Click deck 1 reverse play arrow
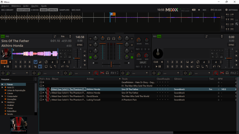The height and width of the screenshot is (134, 239). tap(10, 62)
